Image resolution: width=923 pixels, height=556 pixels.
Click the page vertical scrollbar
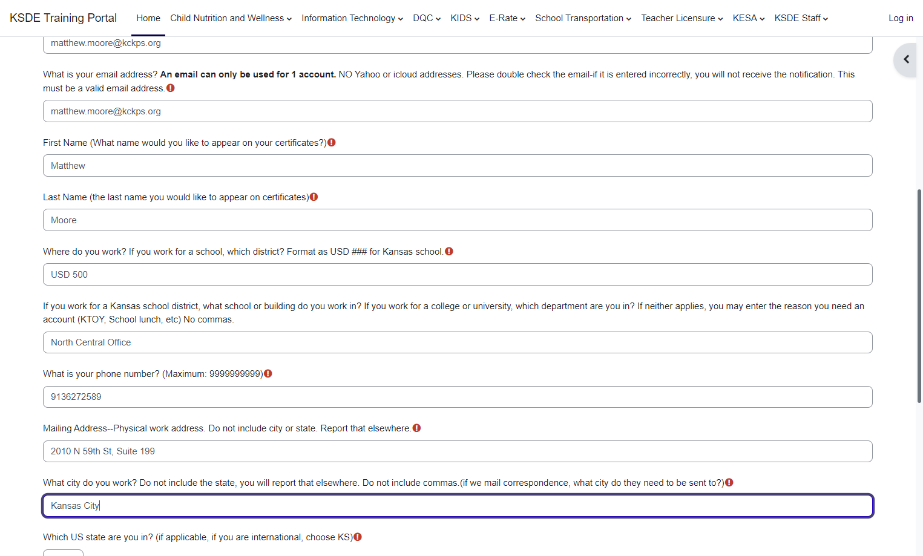point(919,296)
